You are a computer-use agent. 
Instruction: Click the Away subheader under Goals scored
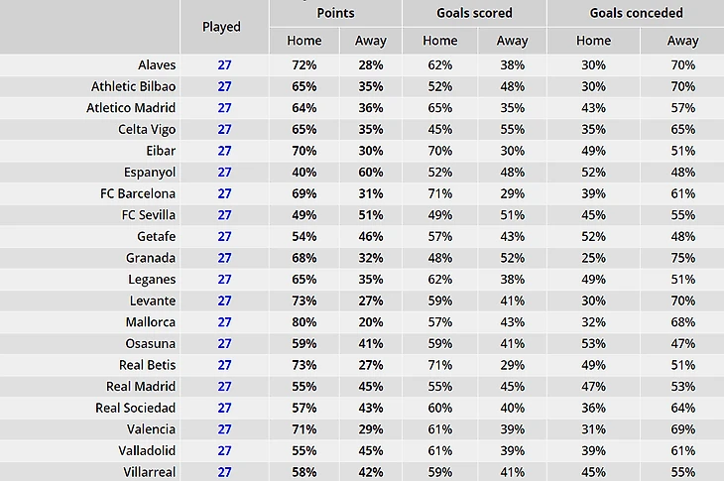click(x=512, y=41)
